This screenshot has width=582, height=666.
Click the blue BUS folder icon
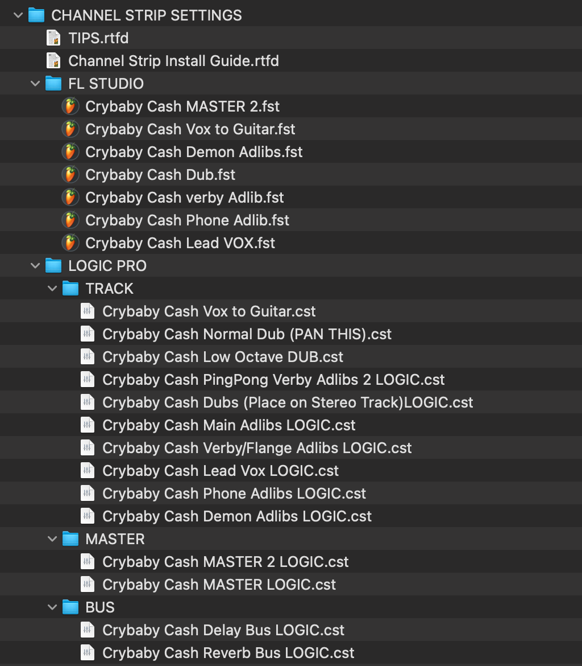pos(70,607)
